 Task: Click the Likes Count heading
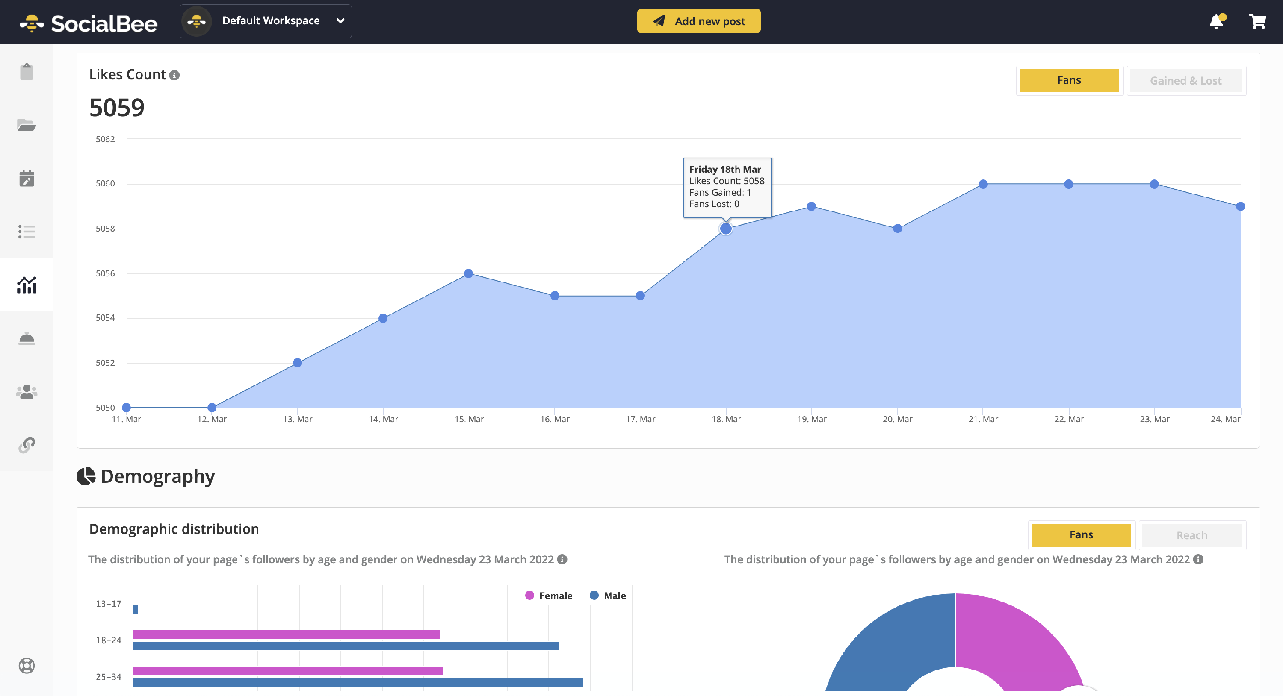point(127,75)
